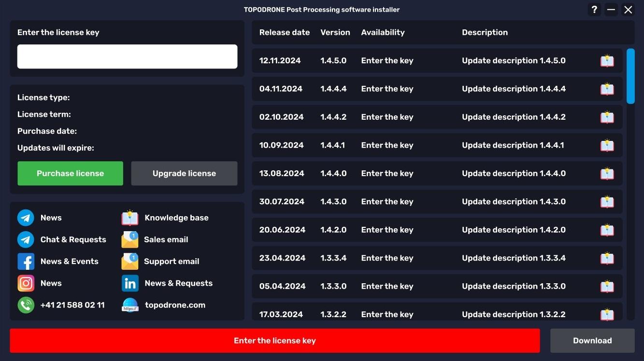Open description book icon for version 1.4.2.0
The height and width of the screenshot is (361, 644).
607,230
